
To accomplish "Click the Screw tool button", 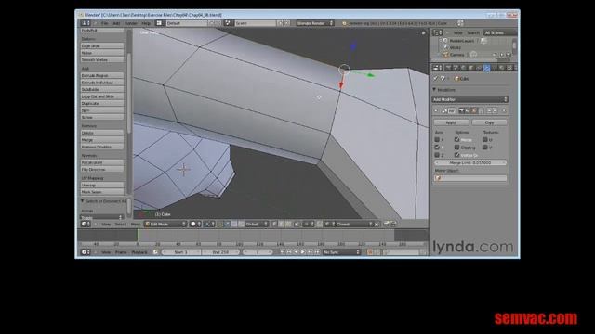I will coord(102,118).
